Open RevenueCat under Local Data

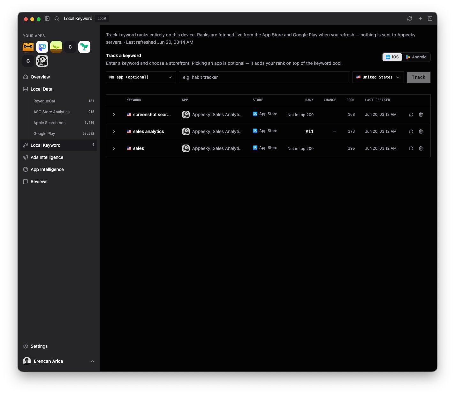point(63,101)
